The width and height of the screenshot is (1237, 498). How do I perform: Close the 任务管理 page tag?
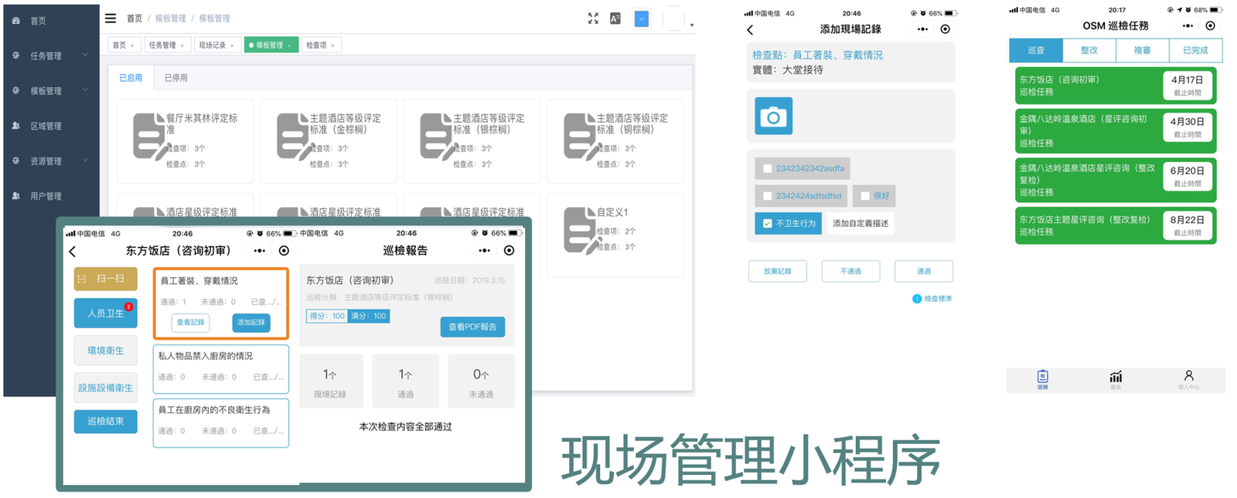[x=182, y=46]
